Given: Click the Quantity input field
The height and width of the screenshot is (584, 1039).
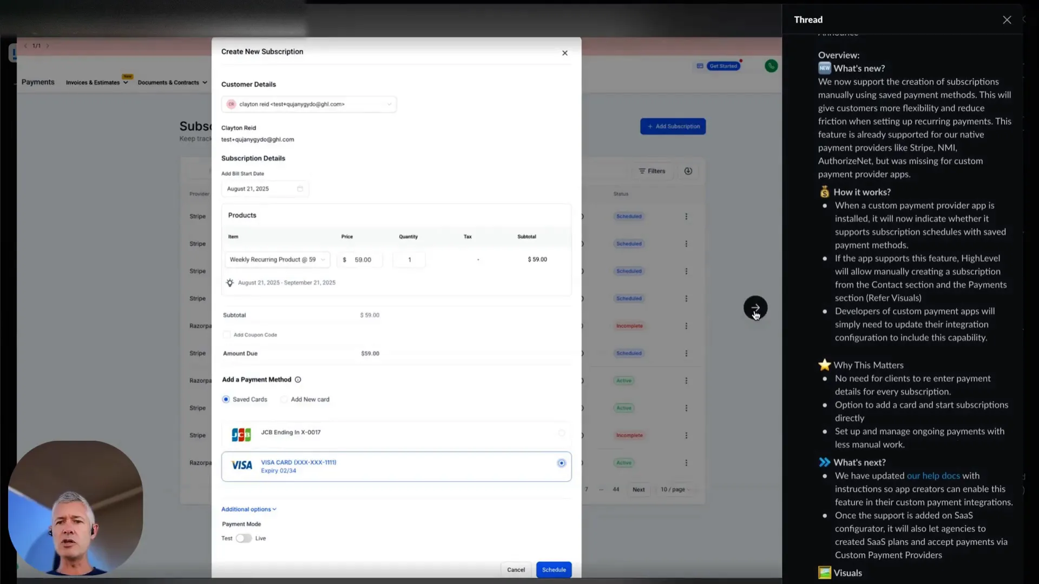Looking at the screenshot, I should click(409, 260).
